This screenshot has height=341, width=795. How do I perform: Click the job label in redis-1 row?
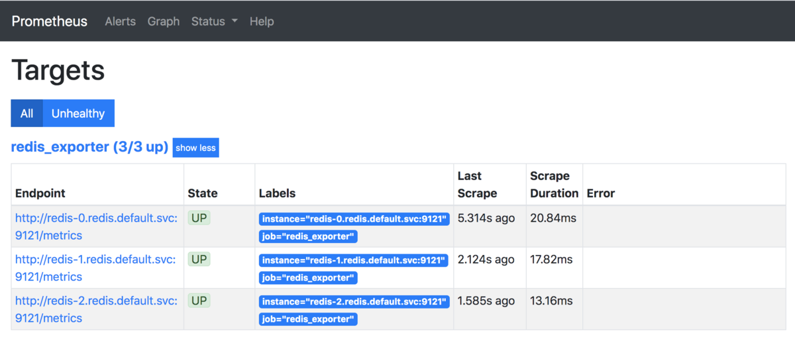coord(308,278)
